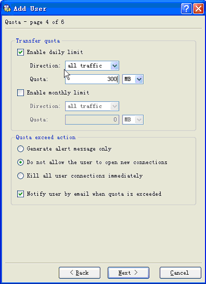Click the daily Quota field showing 300
Screen dimensions: 206x284
point(92,79)
